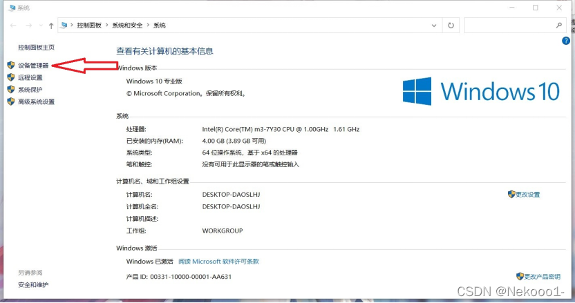Open 高级系统设置 advanced system settings
575x303 pixels.
tap(37, 101)
